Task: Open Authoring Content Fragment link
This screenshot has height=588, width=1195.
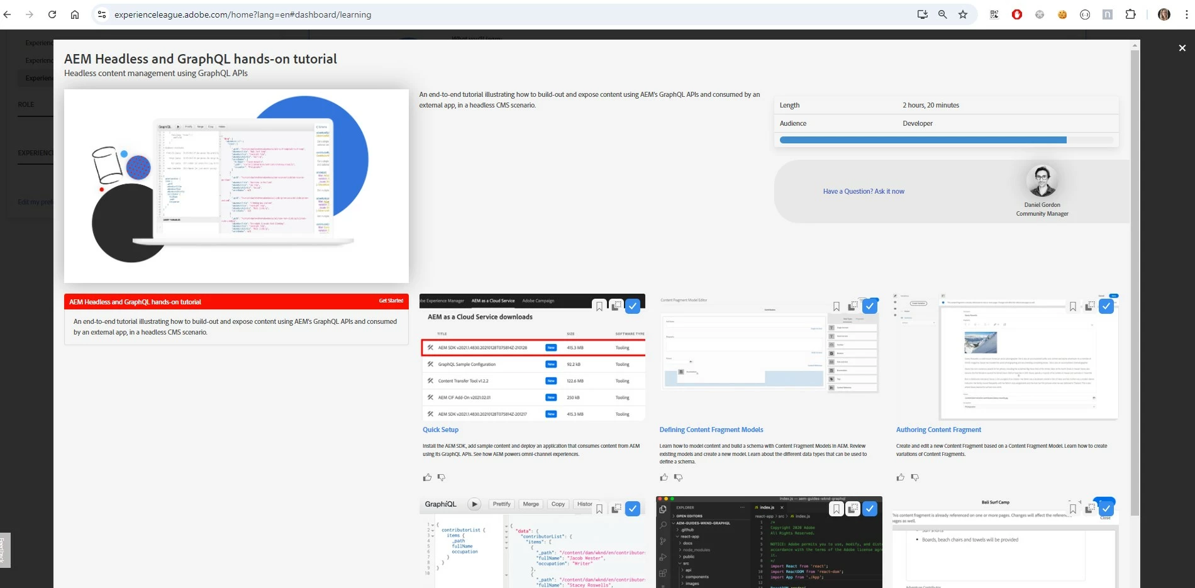Action: [938, 430]
